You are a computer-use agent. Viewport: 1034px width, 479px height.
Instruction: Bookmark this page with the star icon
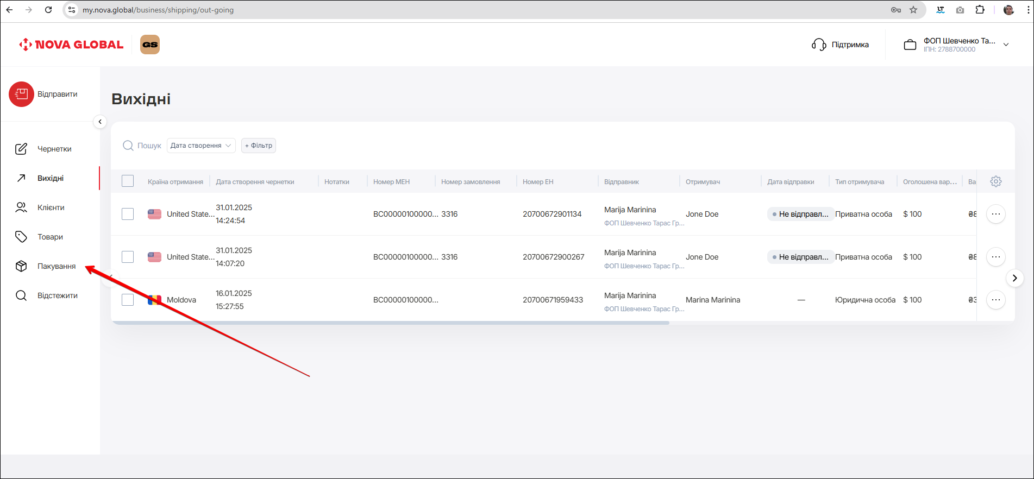(913, 10)
